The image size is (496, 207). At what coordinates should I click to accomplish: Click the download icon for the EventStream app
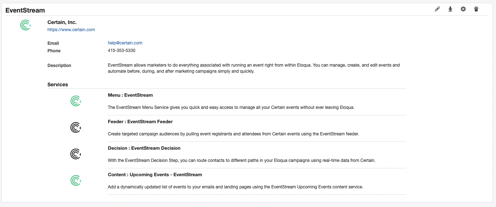(x=450, y=9)
